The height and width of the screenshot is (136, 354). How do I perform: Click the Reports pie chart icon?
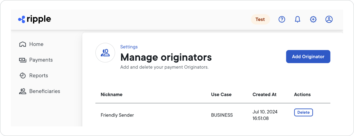coord(23,76)
